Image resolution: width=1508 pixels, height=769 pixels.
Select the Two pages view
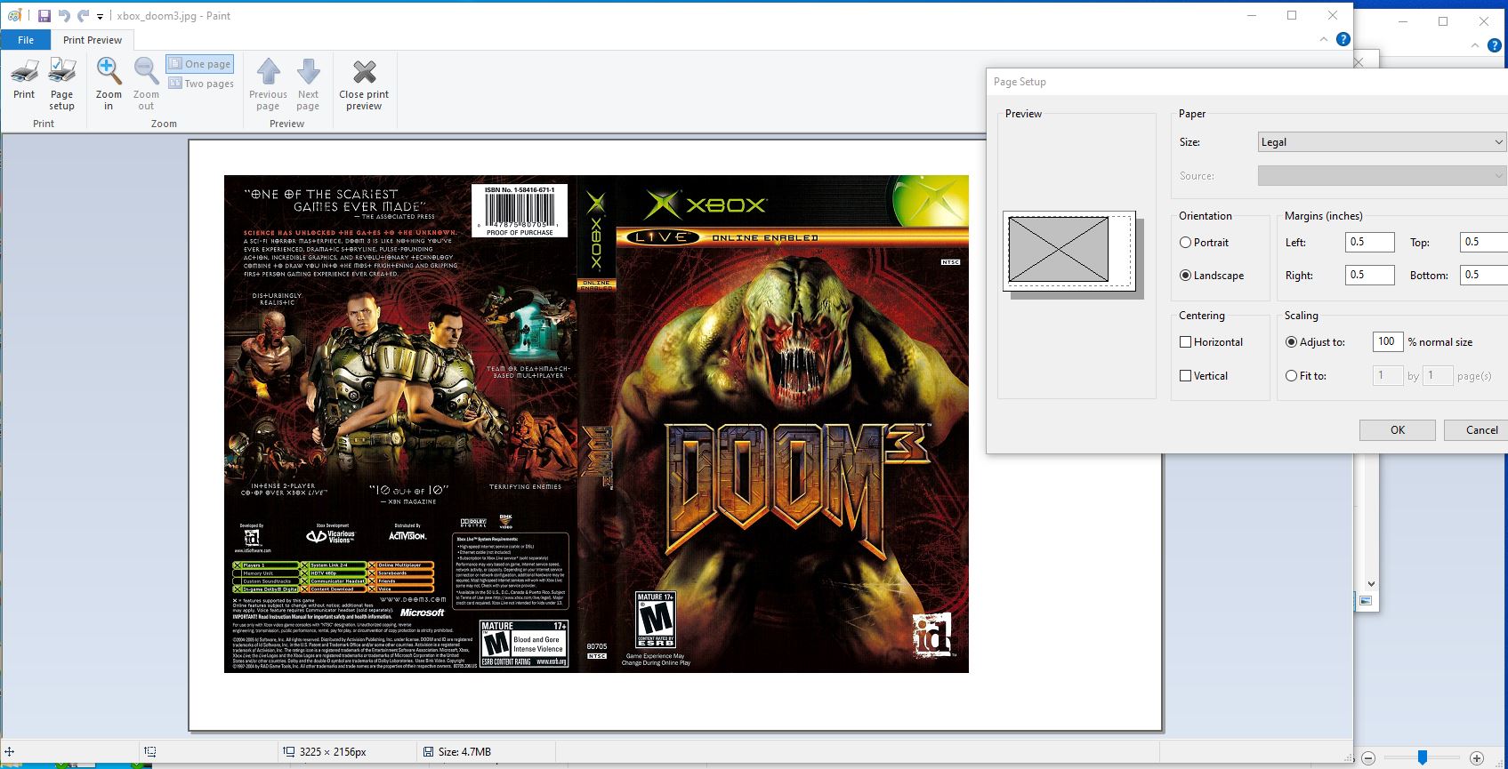coord(201,84)
